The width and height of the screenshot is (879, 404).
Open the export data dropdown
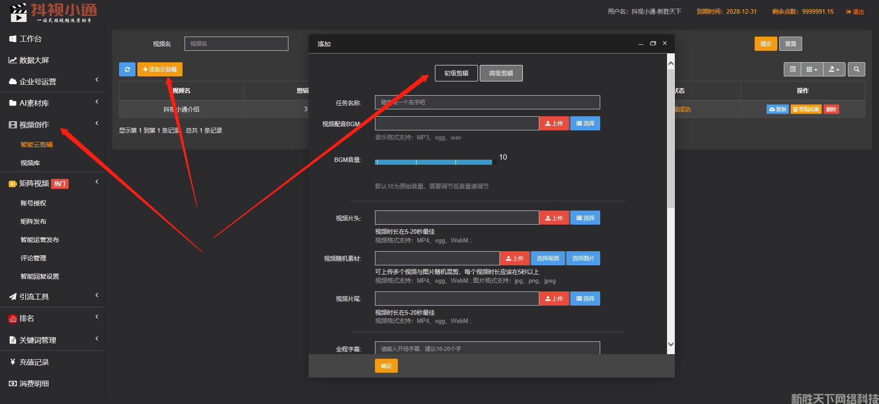point(834,70)
